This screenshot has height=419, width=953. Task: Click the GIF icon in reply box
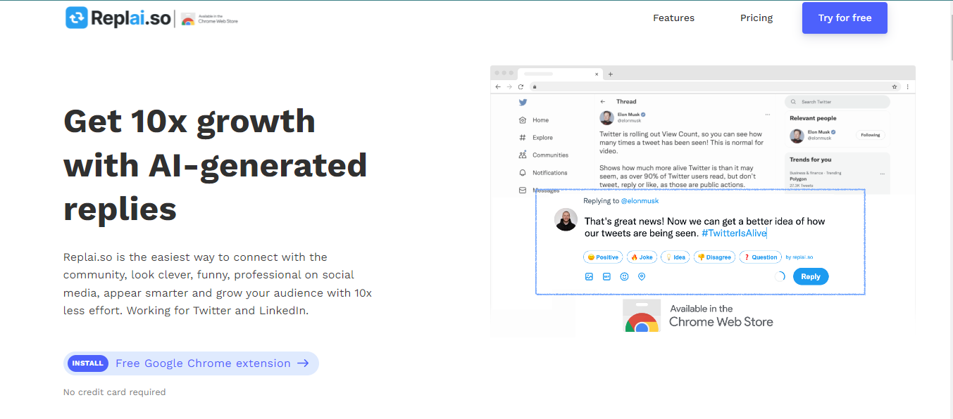(606, 277)
